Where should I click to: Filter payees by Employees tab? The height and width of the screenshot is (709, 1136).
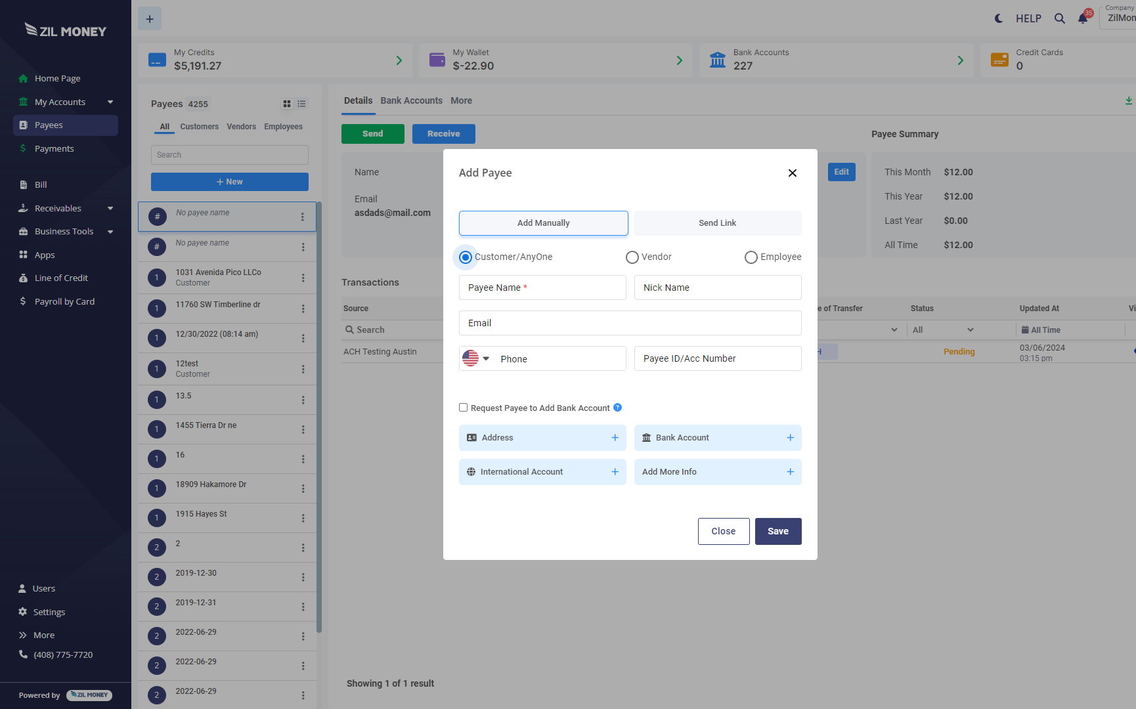point(283,127)
